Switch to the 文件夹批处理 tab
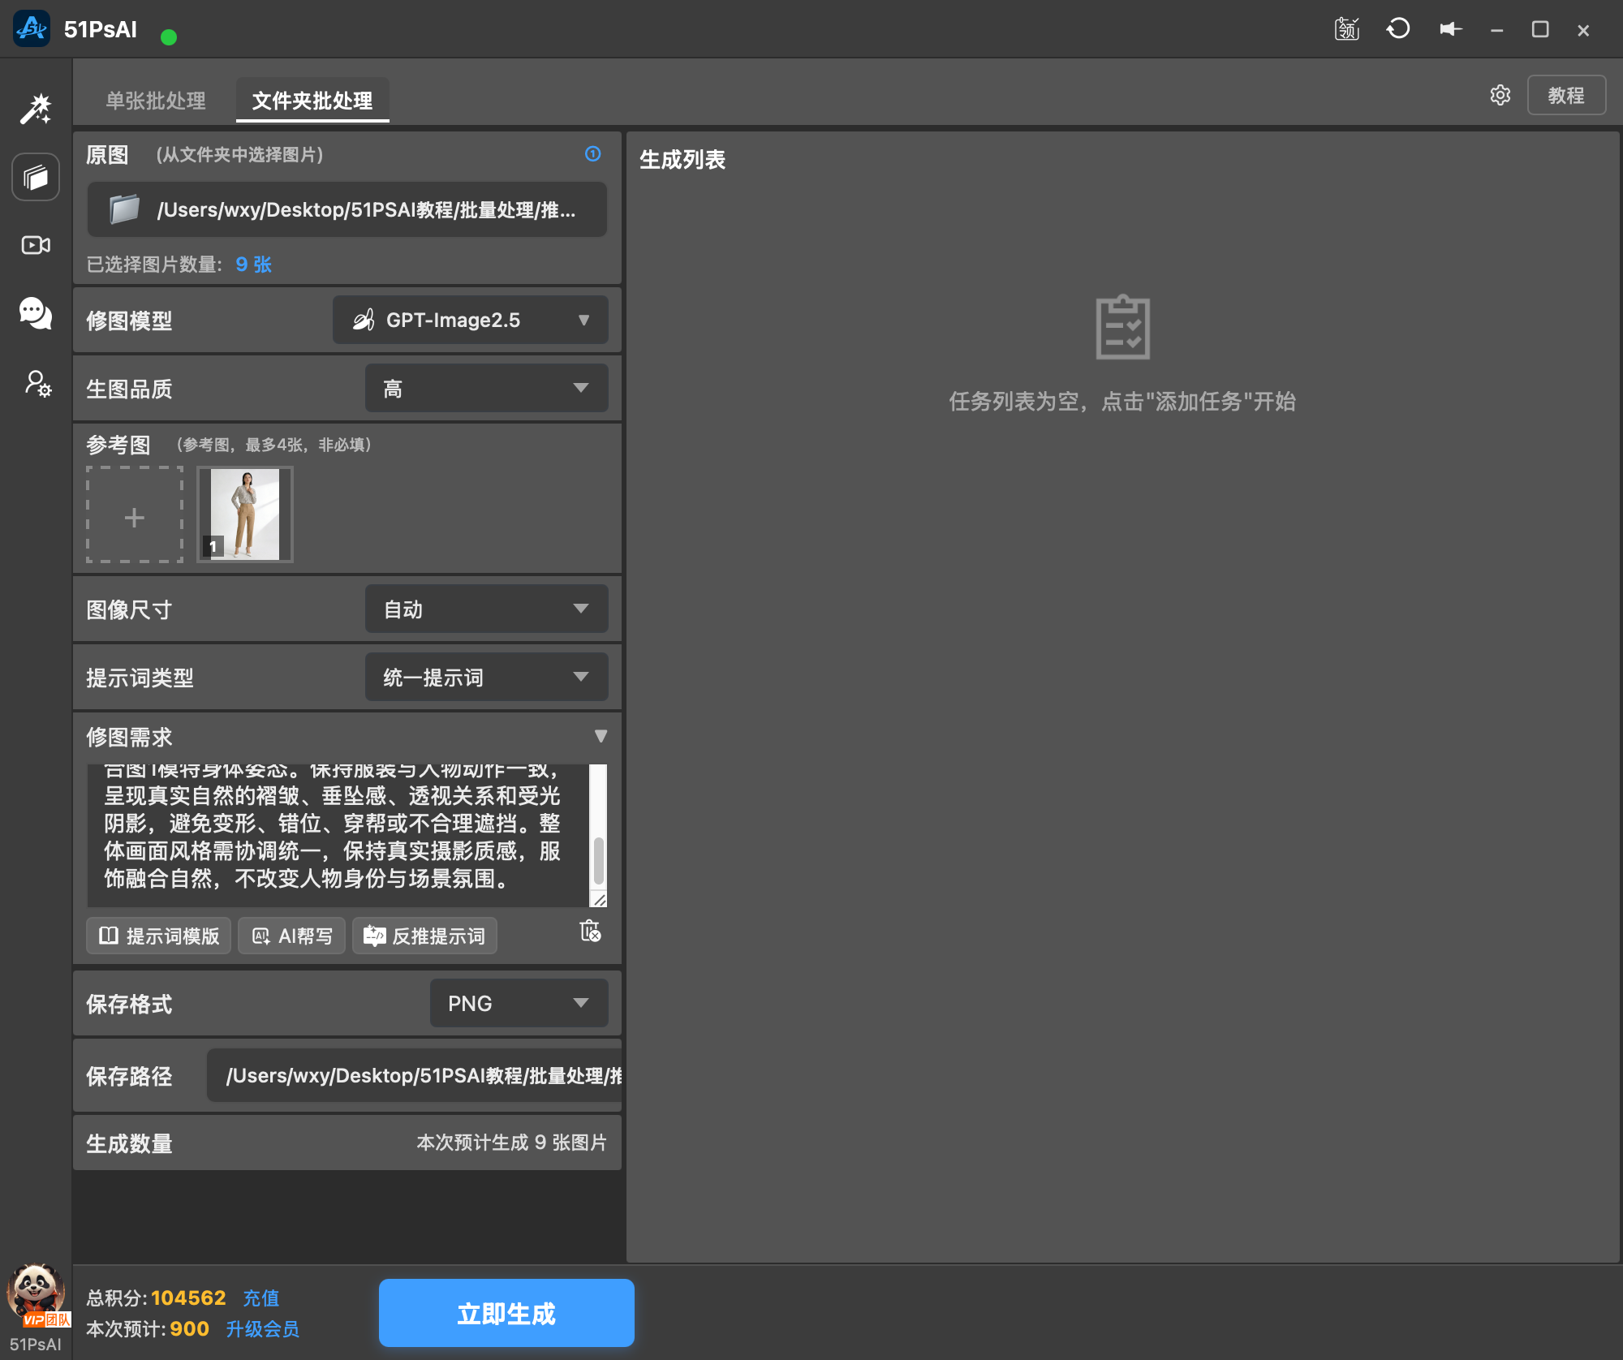 click(312, 101)
